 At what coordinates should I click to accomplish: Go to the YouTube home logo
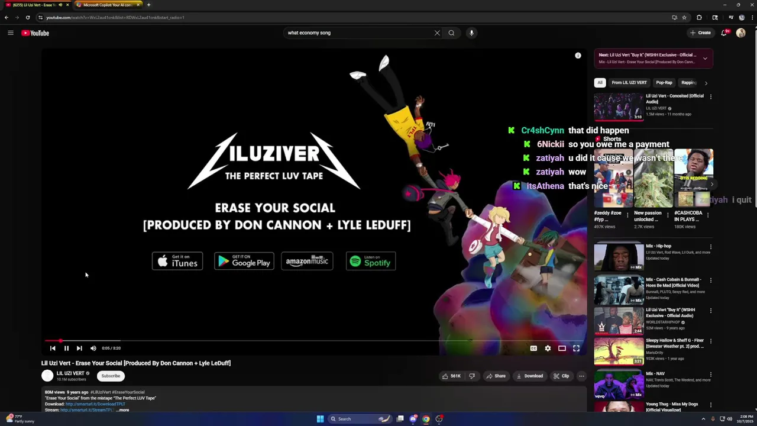pyautogui.click(x=35, y=33)
